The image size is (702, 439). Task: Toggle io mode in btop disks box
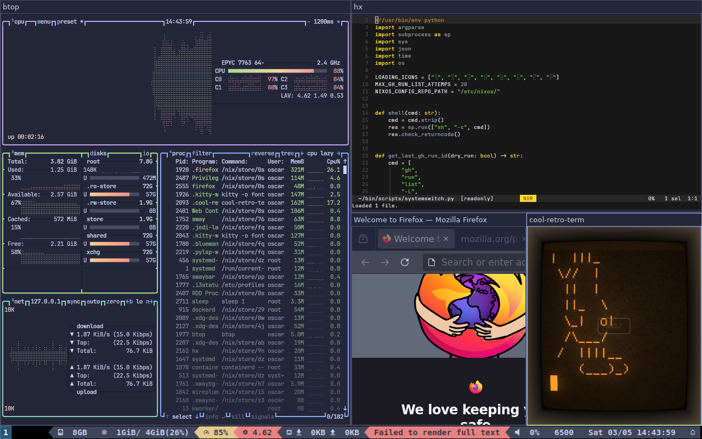pos(146,154)
